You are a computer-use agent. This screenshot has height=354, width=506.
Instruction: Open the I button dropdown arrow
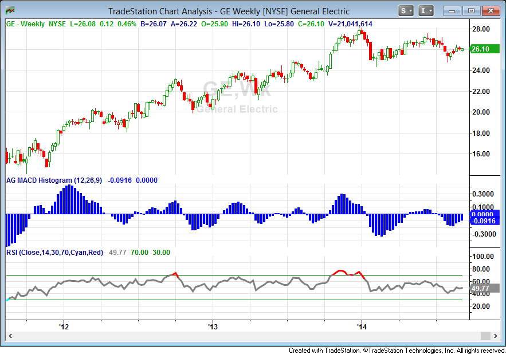432,10
